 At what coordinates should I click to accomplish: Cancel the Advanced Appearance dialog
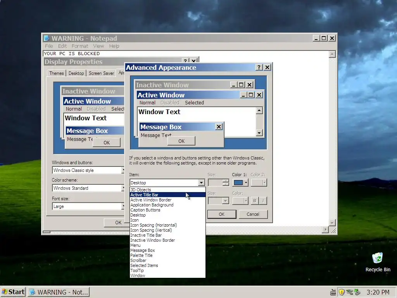(253, 214)
